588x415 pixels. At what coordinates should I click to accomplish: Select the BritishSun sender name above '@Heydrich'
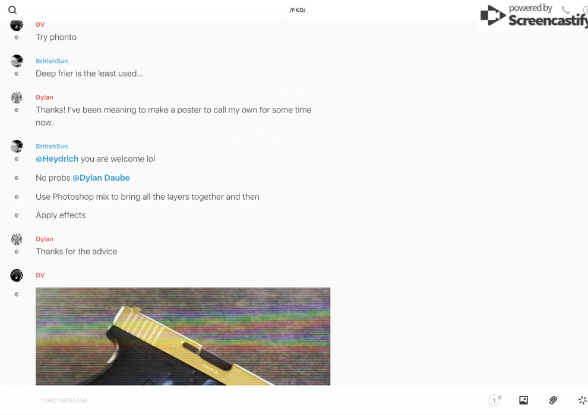click(52, 146)
